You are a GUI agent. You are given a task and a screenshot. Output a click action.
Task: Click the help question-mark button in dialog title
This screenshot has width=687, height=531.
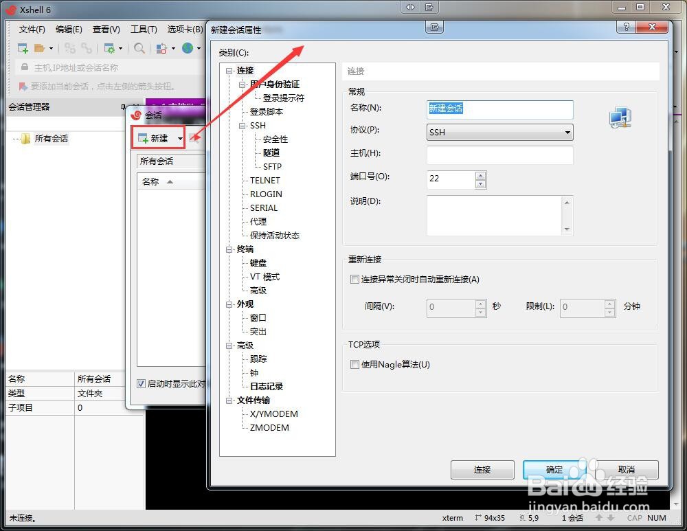tap(626, 27)
